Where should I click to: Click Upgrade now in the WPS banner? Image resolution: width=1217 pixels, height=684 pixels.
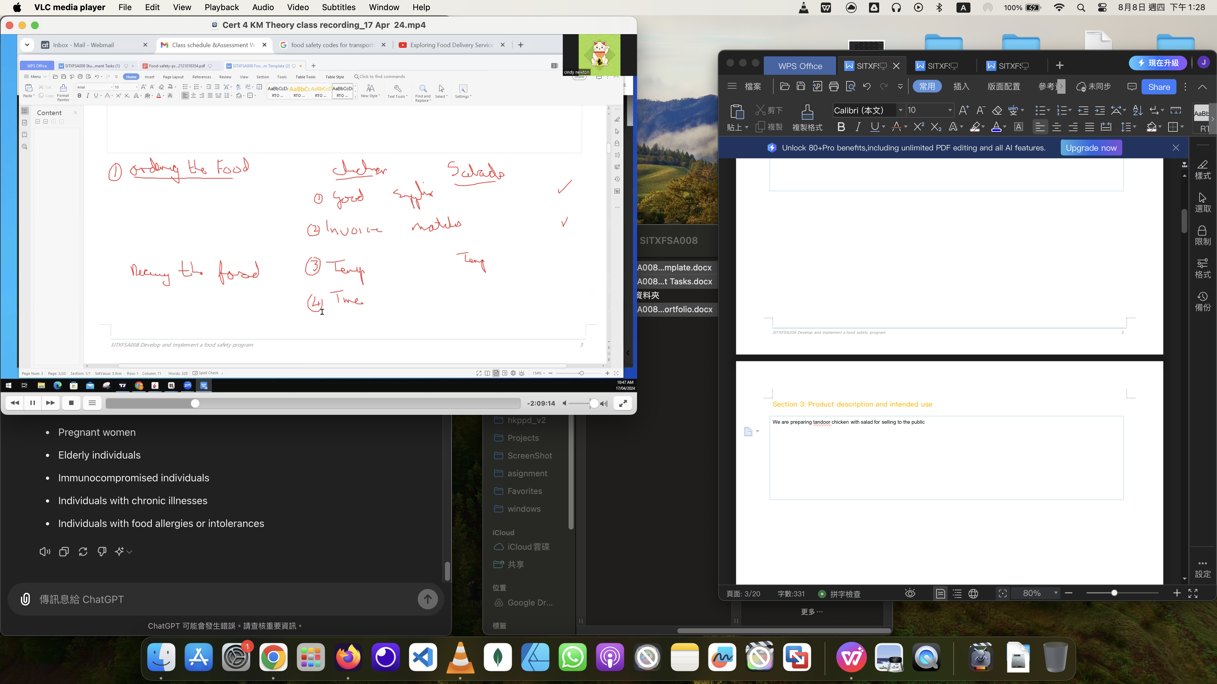pyautogui.click(x=1091, y=148)
